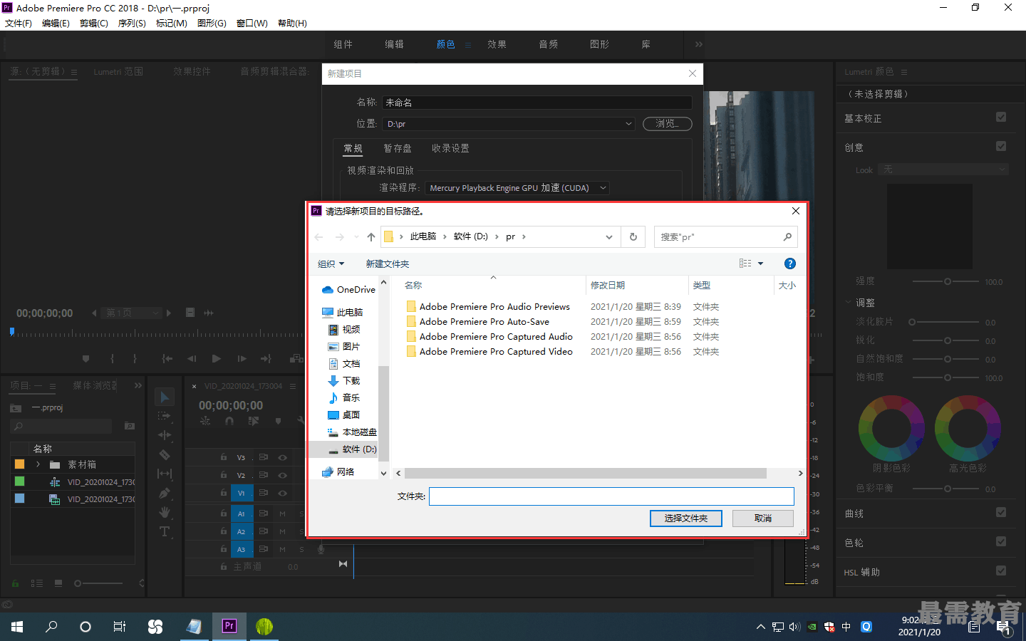
Task: Click the 文件夹 input field
Action: pos(611,496)
